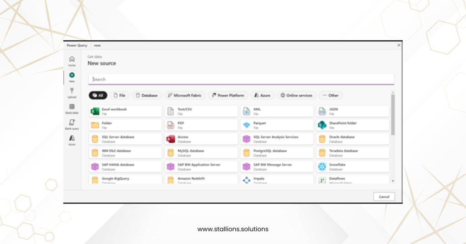
Task: Click the 'Oracle database' label
Action: (x=342, y=137)
